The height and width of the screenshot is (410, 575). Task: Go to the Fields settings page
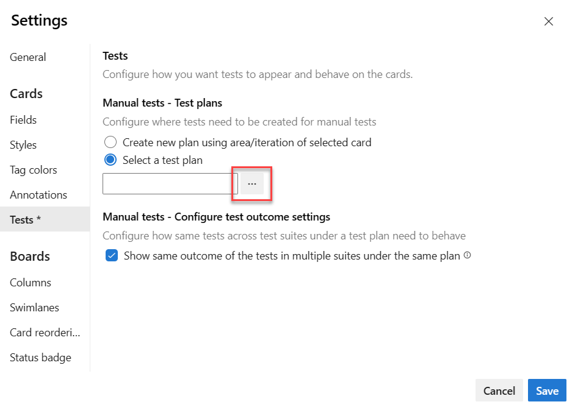coord(23,119)
